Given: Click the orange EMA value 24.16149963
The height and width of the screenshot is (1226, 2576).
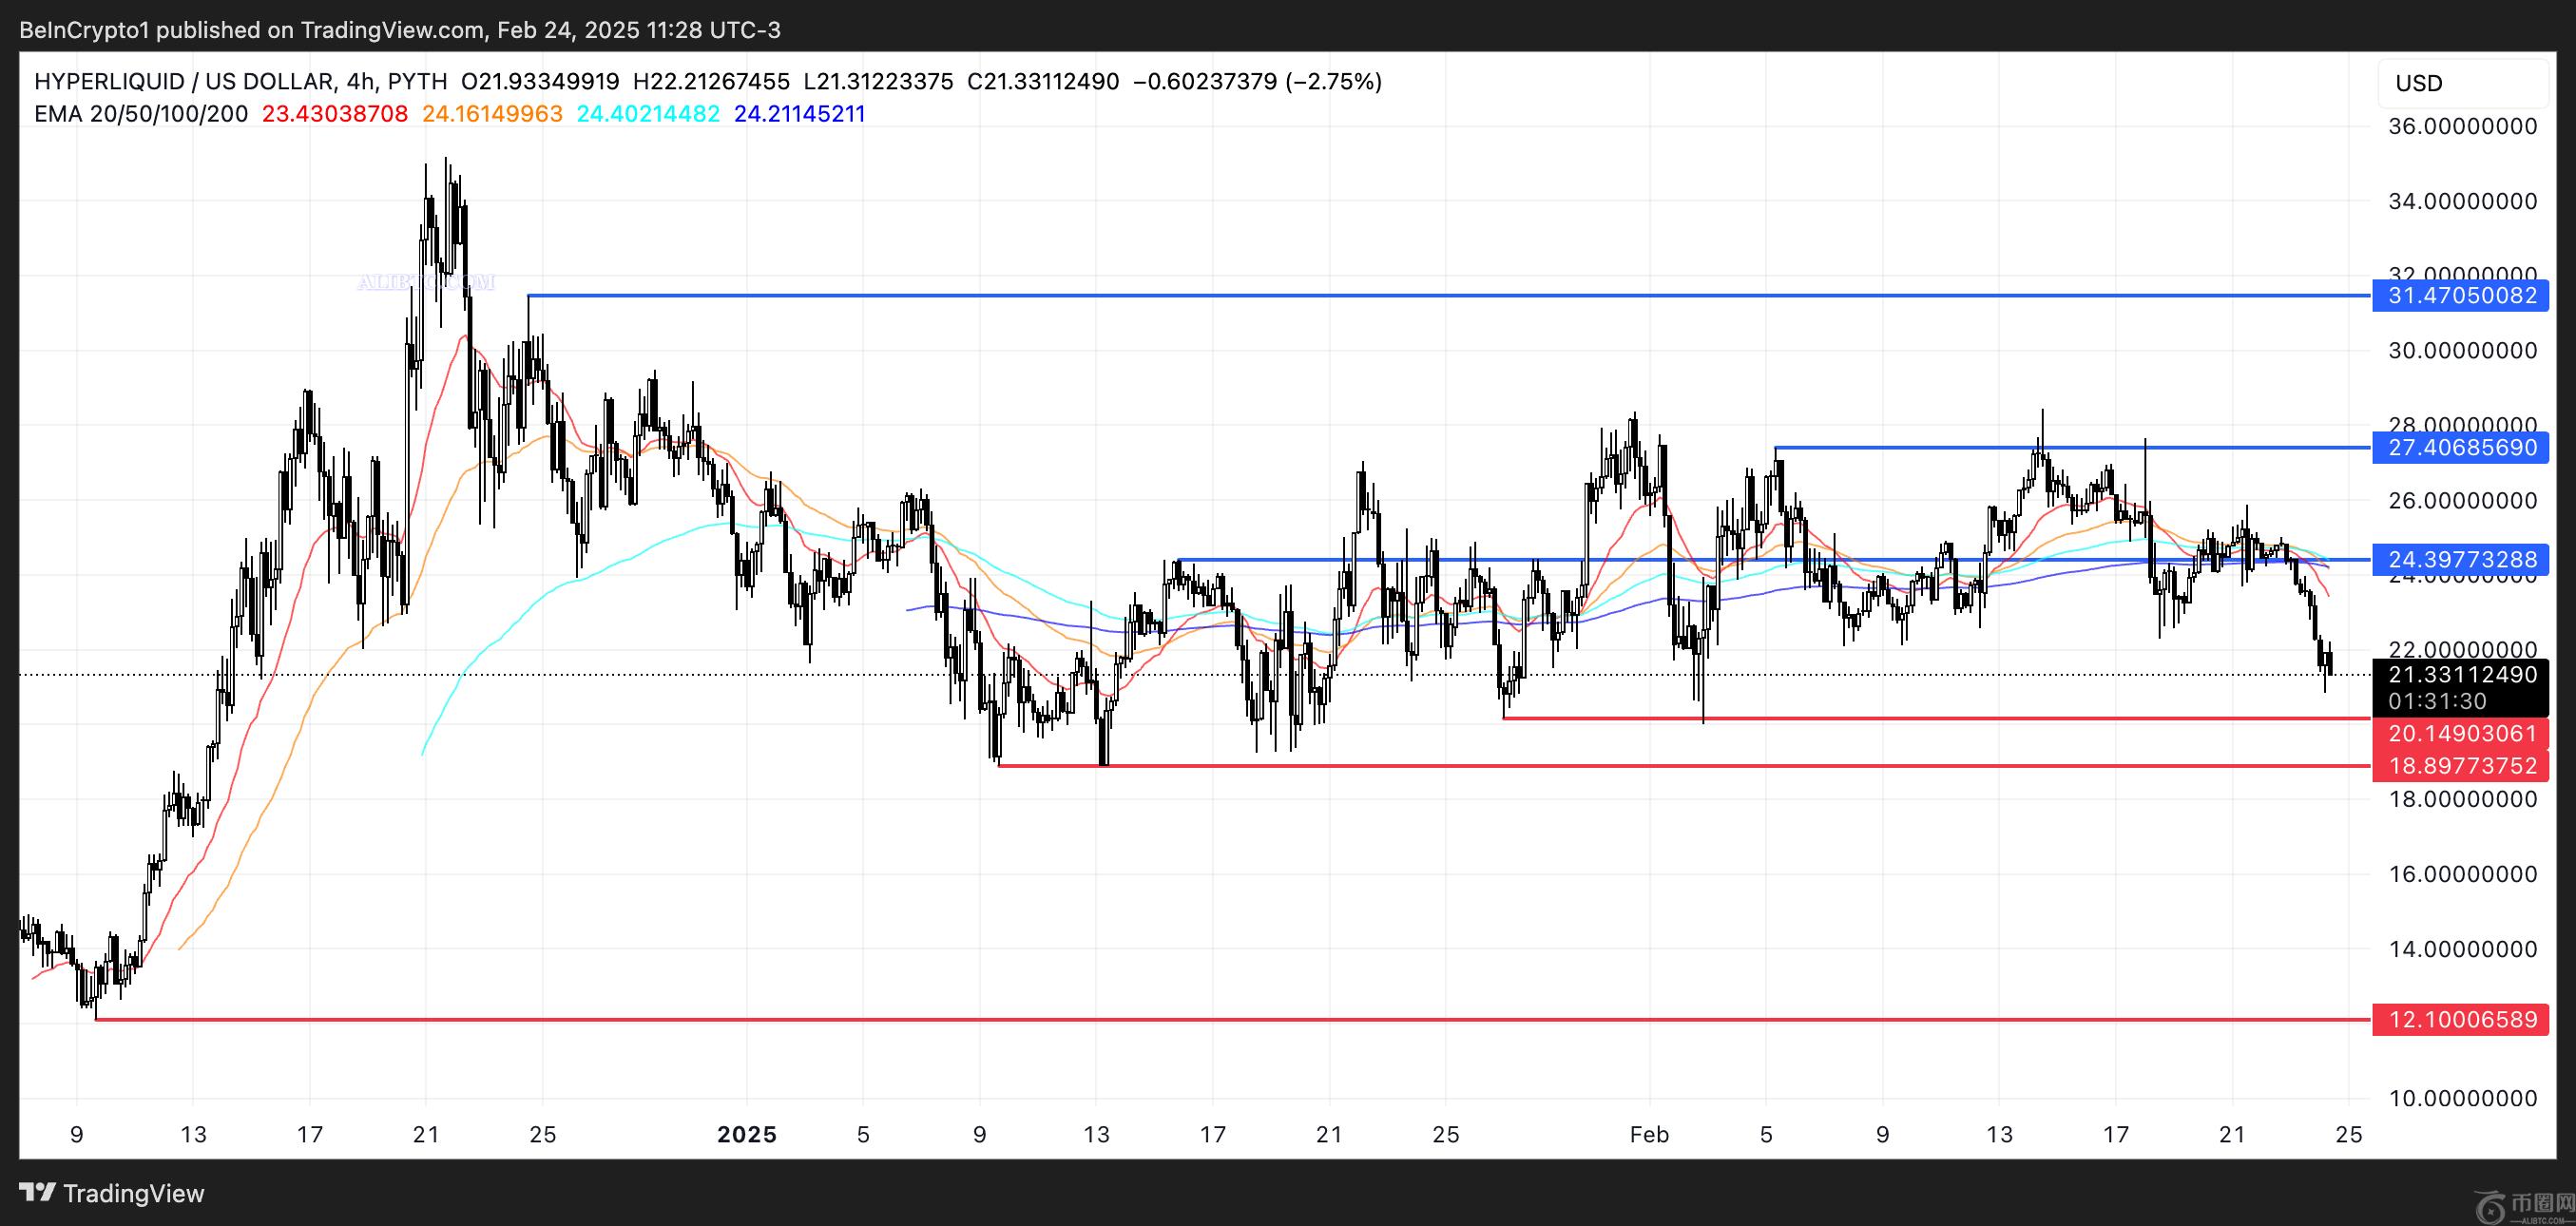Looking at the screenshot, I should tap(492, 114).
